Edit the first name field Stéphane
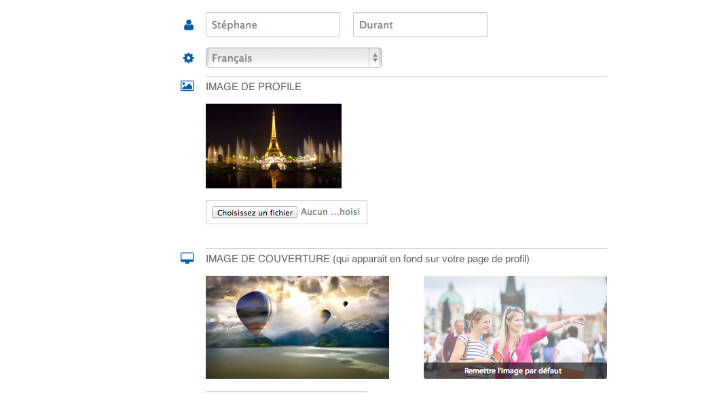The width and height of the screenshot is (713, 393). [273, 24]
